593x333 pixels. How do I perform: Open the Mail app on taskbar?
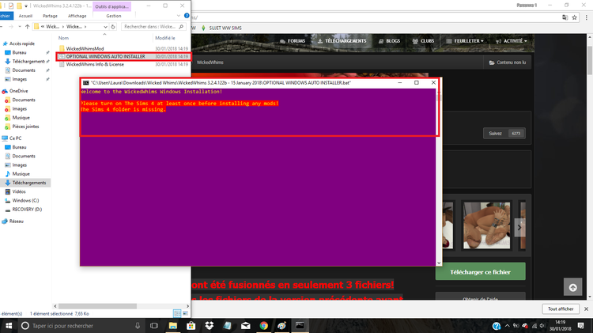245,325
